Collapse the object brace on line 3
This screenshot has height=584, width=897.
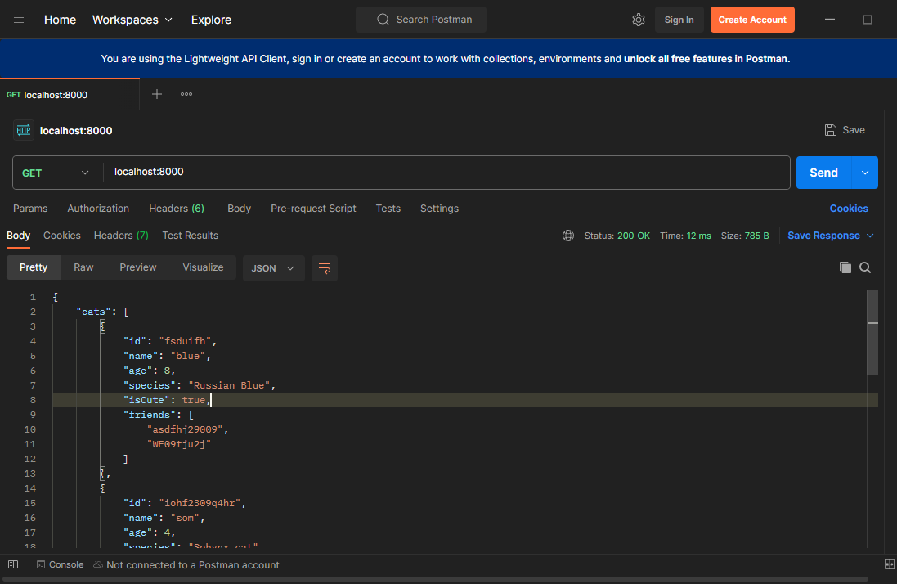pyautogui.click(x=102, y=326)
